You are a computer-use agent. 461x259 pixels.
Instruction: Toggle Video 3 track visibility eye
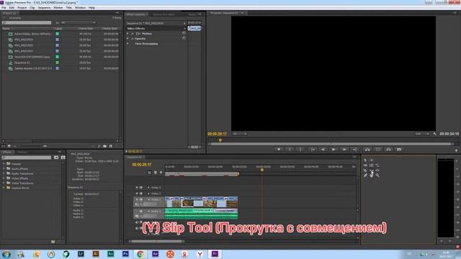click(136, 187)
